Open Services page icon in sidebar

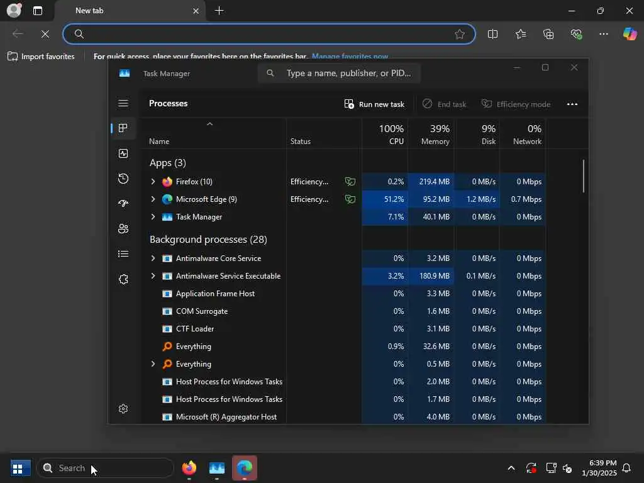(x=123, y=279)
